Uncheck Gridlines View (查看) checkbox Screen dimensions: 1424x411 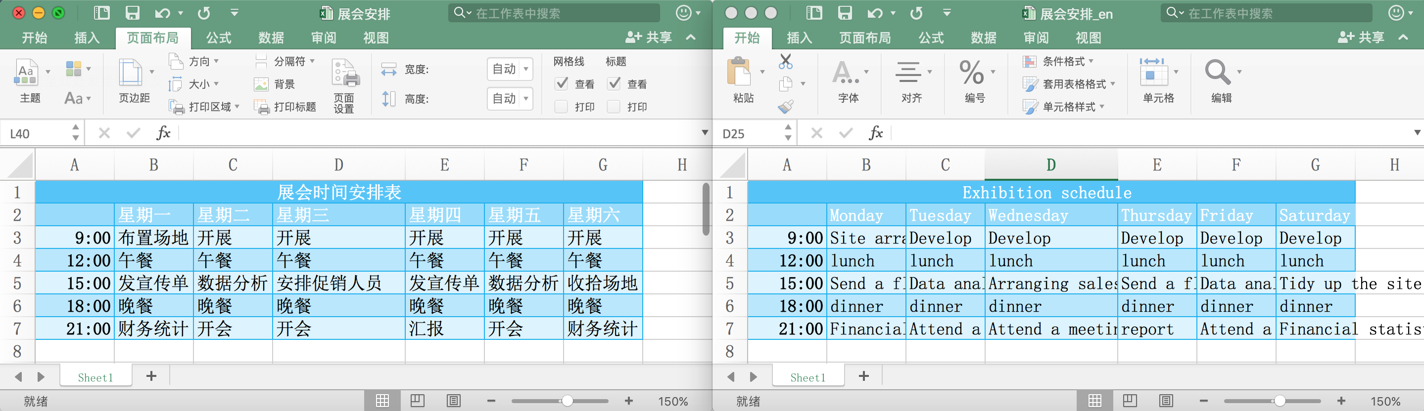click(x=561, y=84)
